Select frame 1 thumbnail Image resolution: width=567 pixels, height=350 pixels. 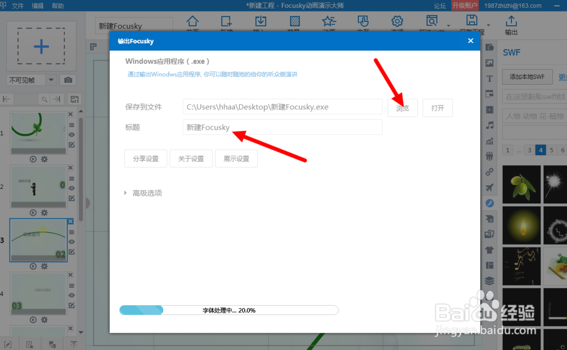coord(39,133)
